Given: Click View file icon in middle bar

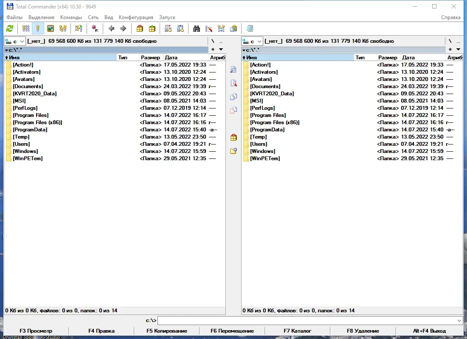Looking at the screenshot, I should [233, 69].
